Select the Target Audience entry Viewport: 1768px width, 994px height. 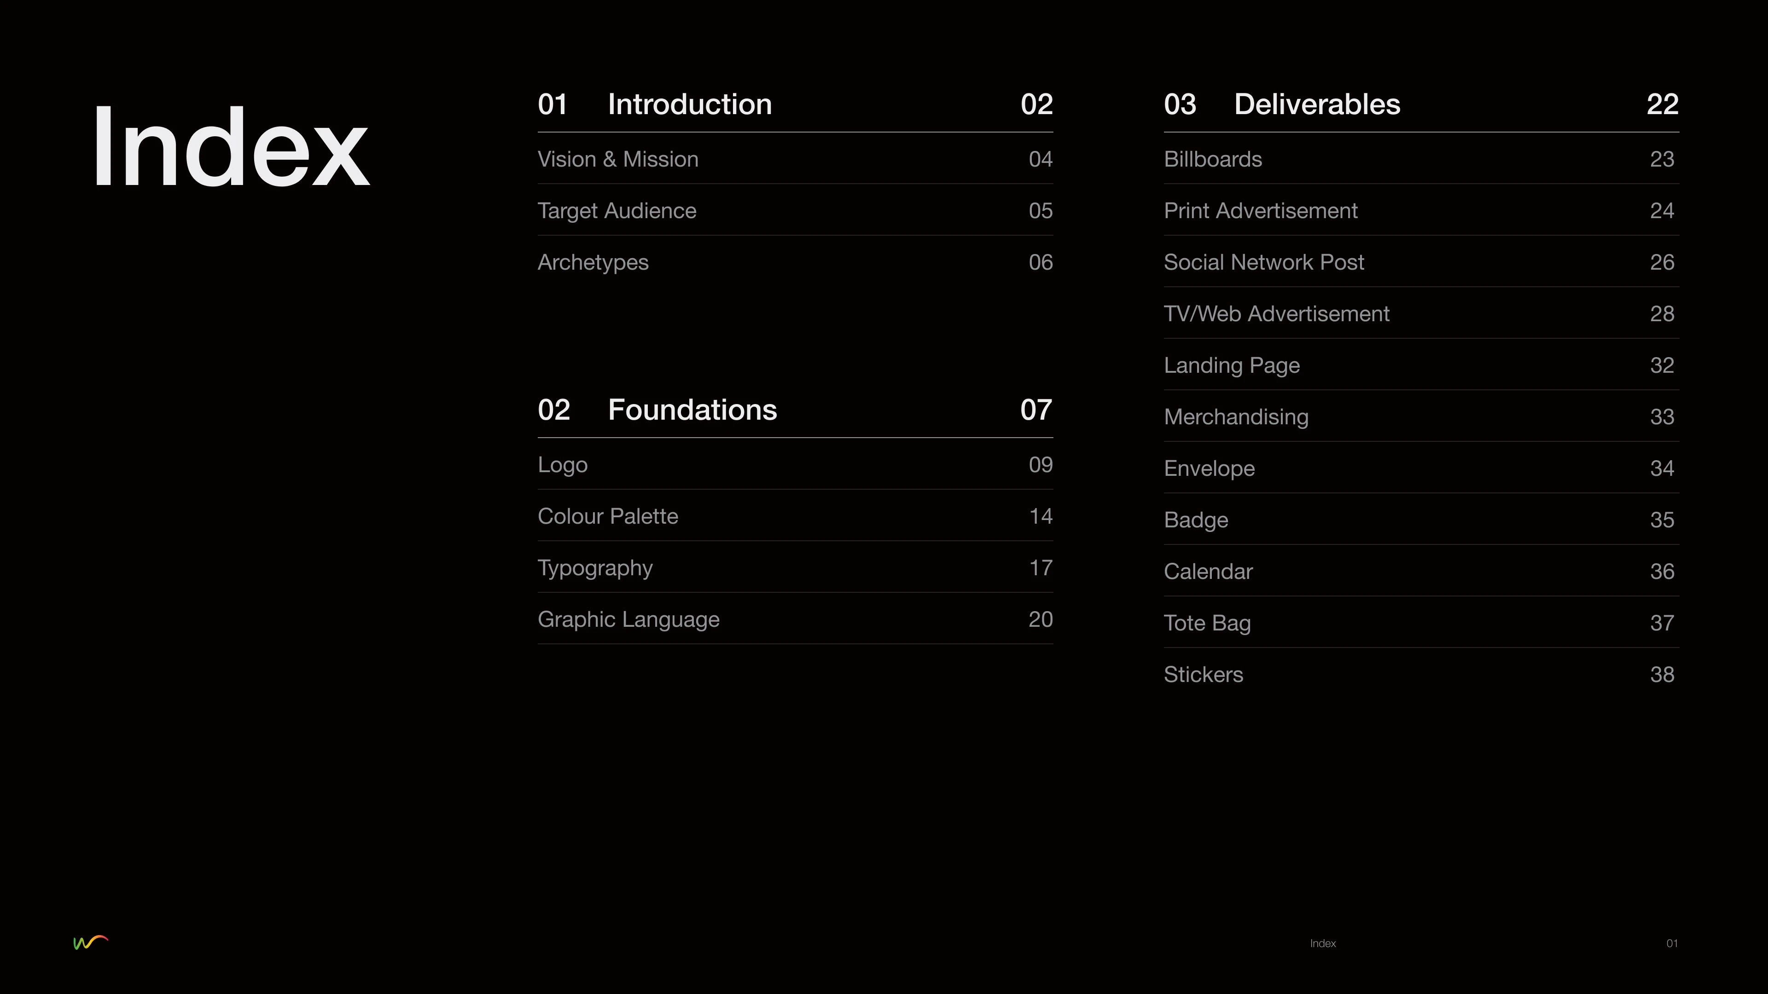pos(616,211)
